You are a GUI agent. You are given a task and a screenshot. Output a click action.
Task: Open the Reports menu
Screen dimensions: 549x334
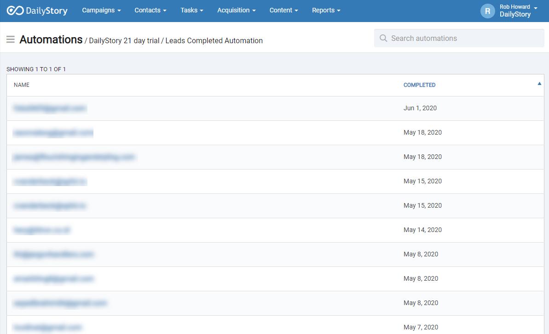click(326, 10)
